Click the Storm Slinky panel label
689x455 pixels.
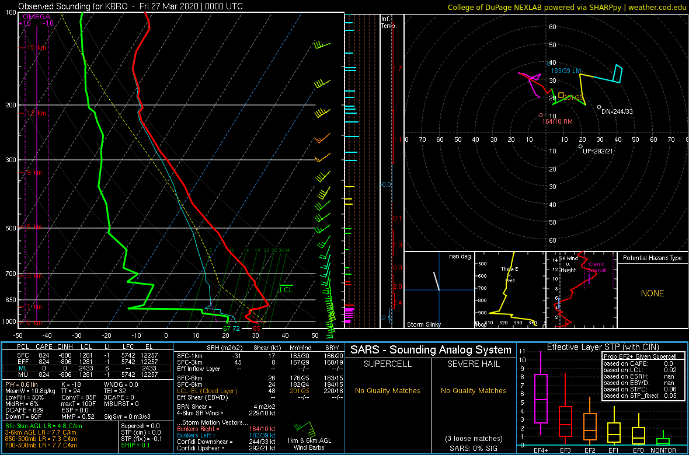(423, 325)
